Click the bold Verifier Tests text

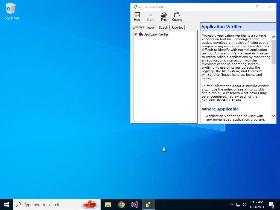click(x=229, y=100)
